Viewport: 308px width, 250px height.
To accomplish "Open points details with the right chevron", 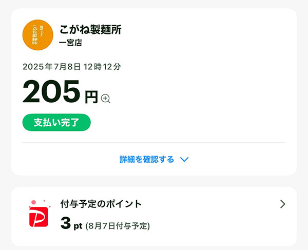I will (283, 204).
